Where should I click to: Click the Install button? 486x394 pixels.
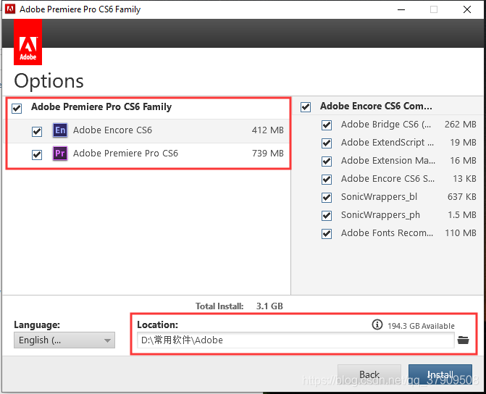pyautogui.click(x=440, y=374)
